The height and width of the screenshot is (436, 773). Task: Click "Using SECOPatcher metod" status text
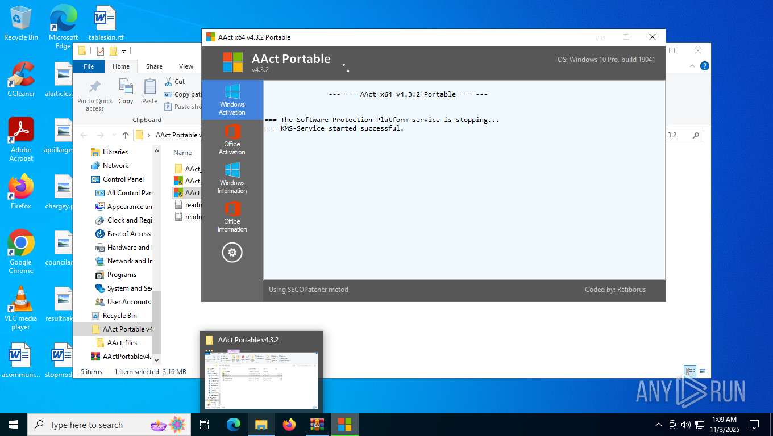[x=309, y=290]
